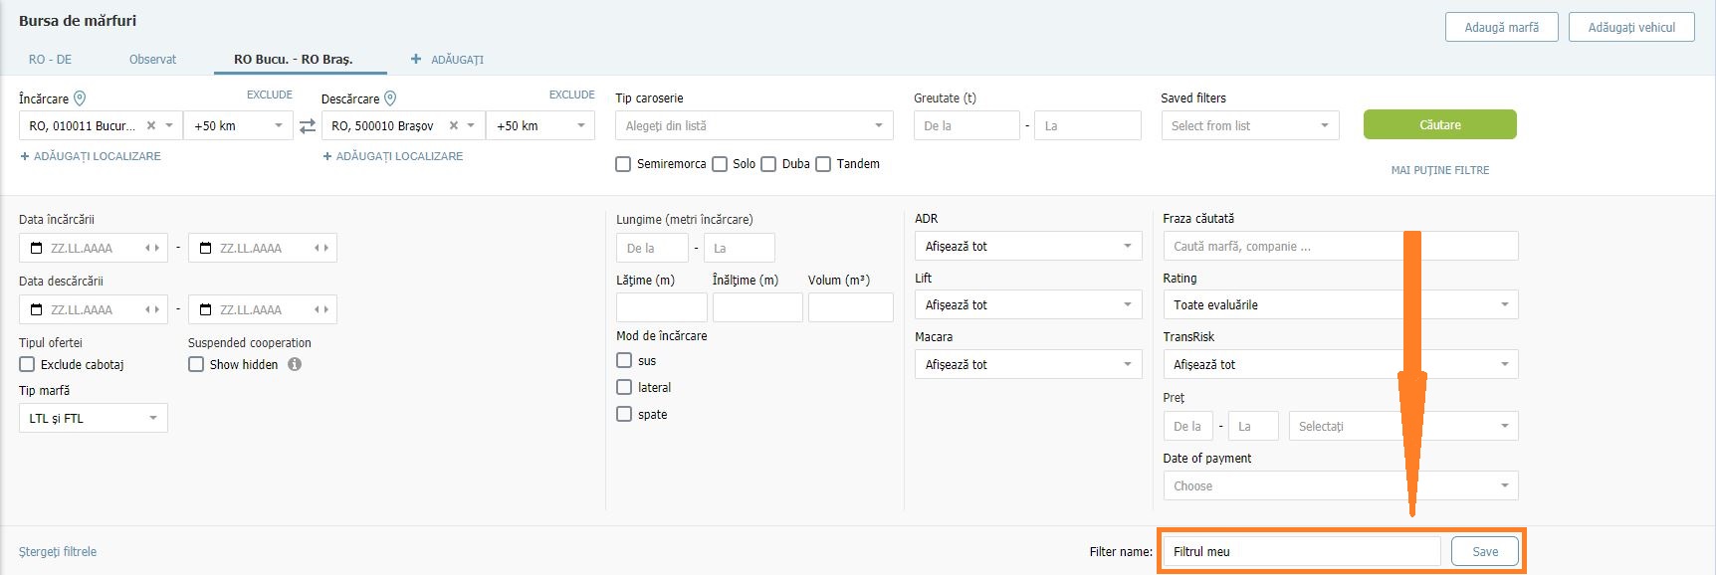Click MAI PUȚINE FILTRE link

[x=1440, y=170]
